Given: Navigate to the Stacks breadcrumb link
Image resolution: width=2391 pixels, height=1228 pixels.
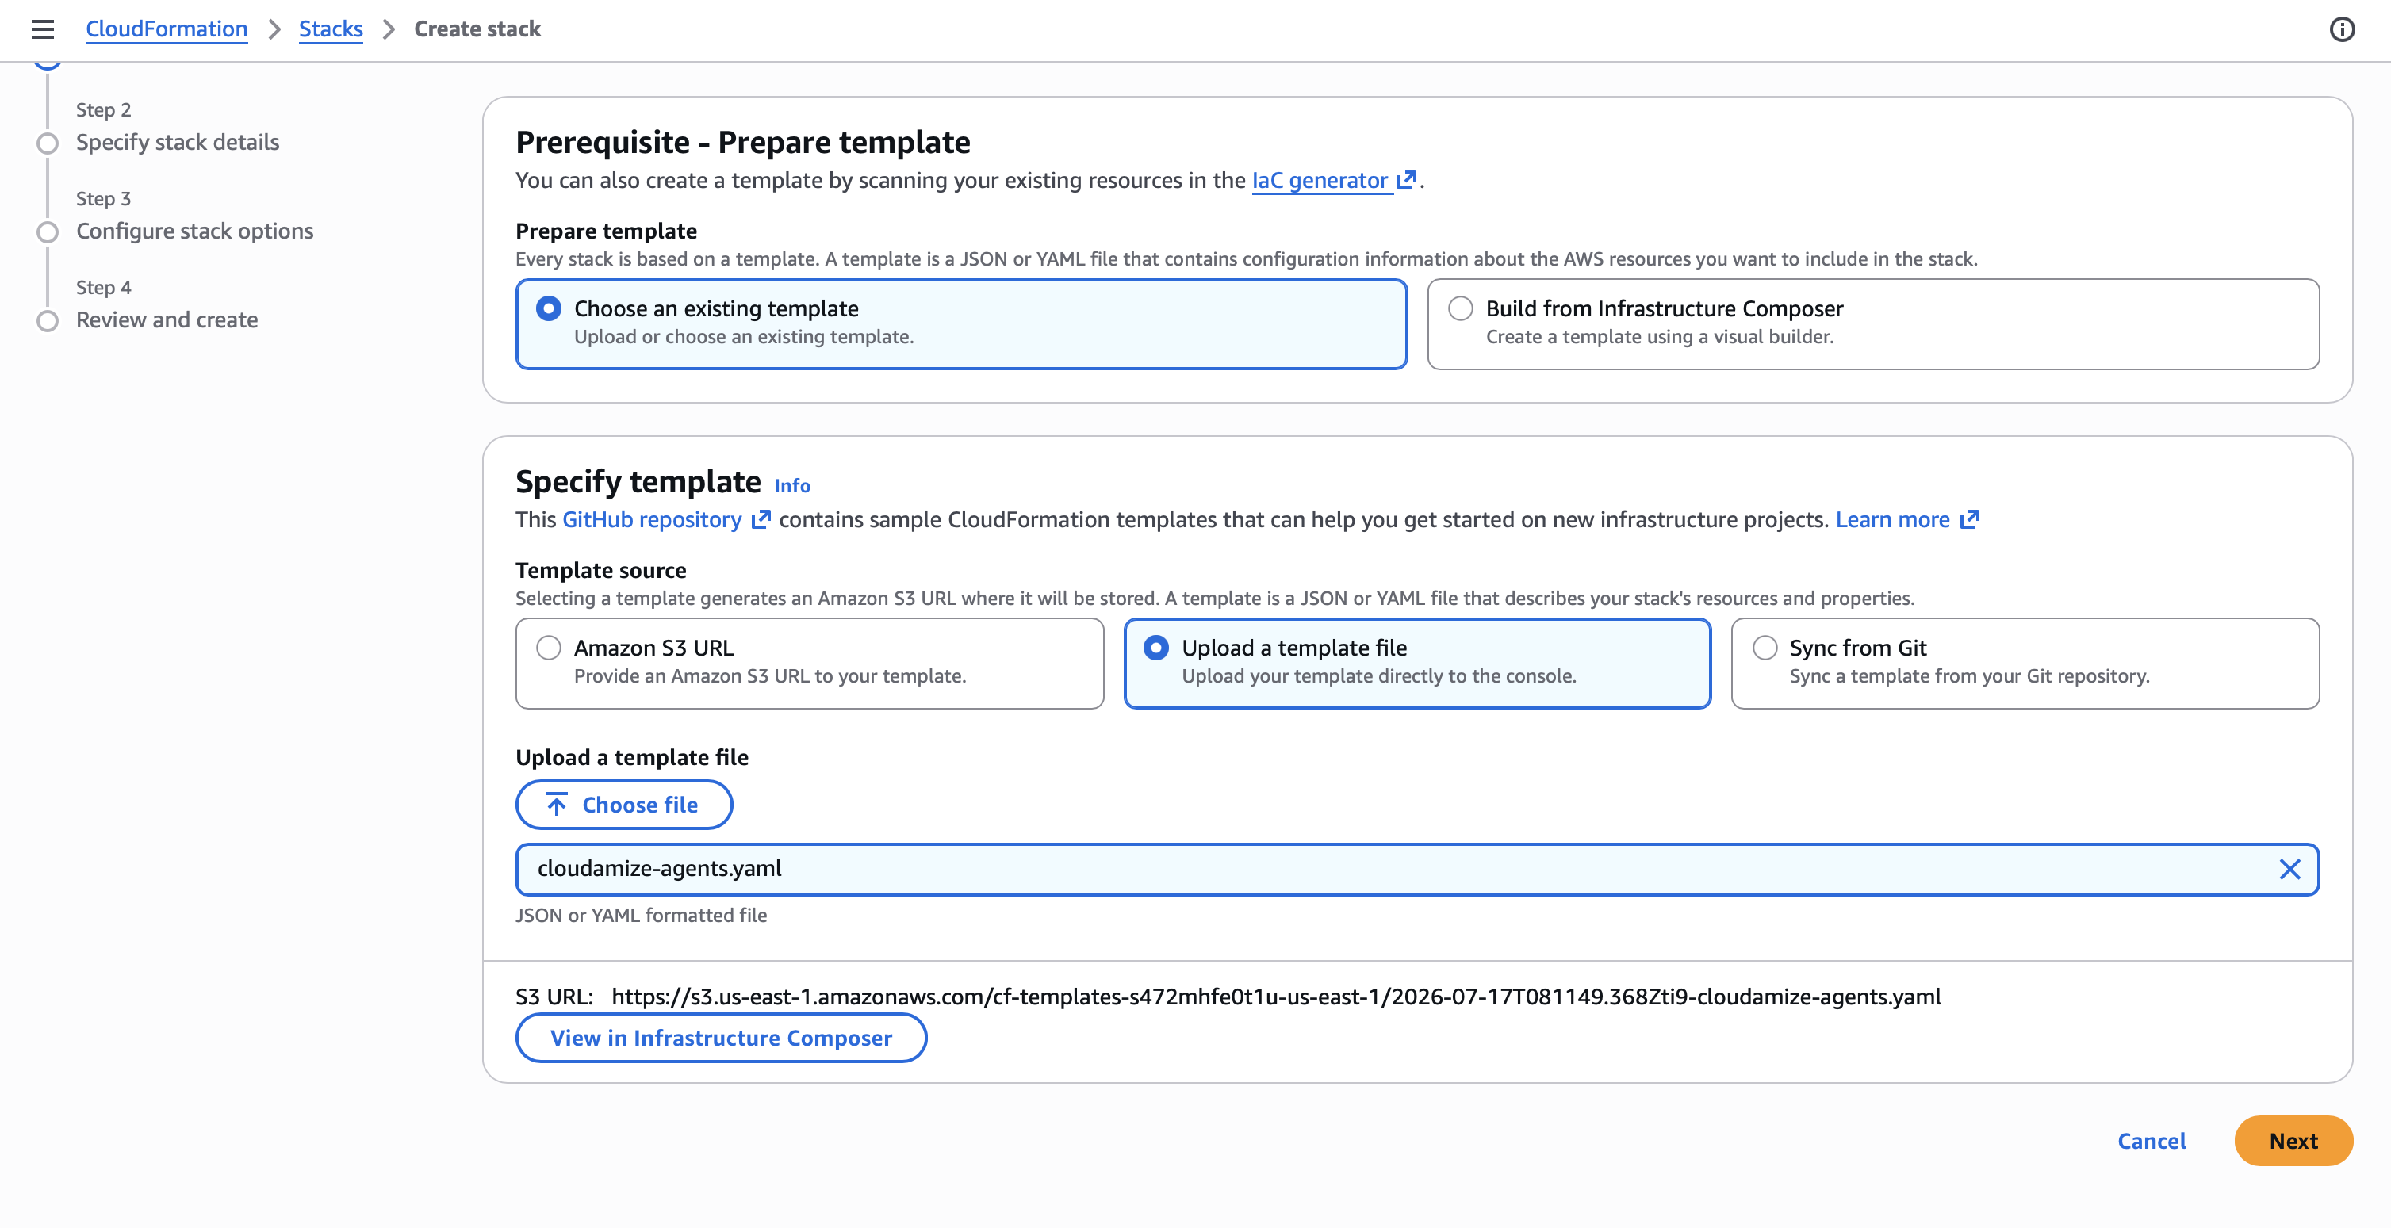Looking at the screenshot, I should pyautogui.click(x=331, y=29).
